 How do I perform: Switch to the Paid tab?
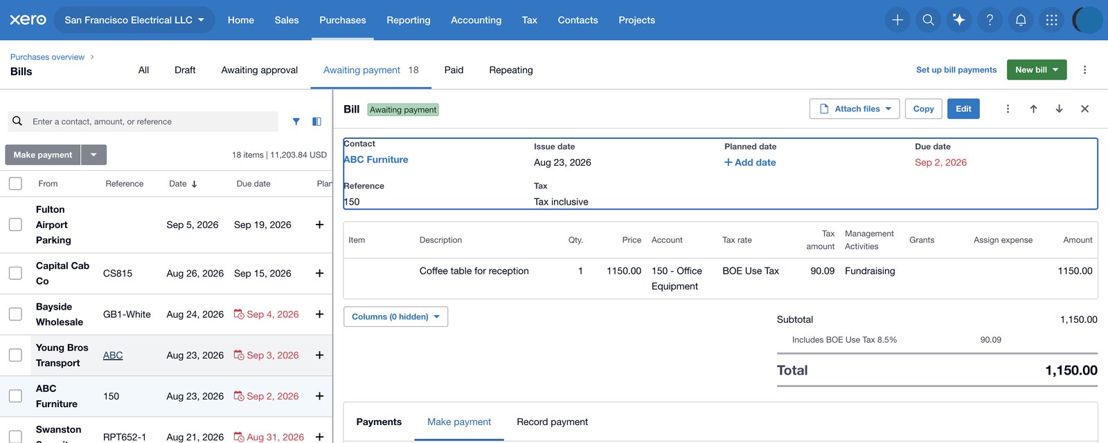[x=454, y=70]
